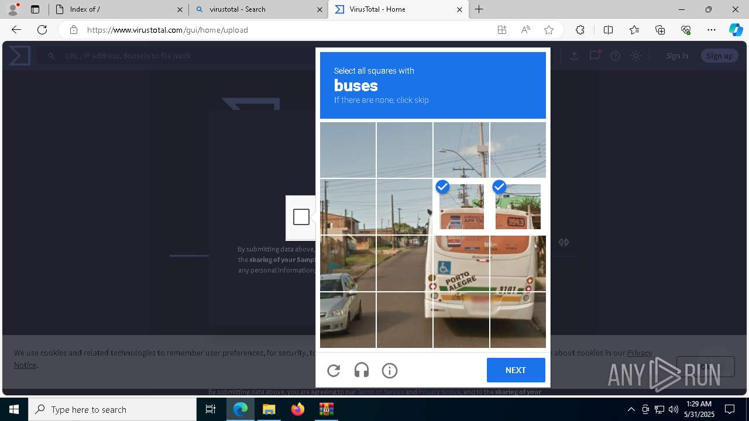Close the 'Index of /' tab
Image resolution: width=749 pixels, height=421 pixels.
pos(180,9)
